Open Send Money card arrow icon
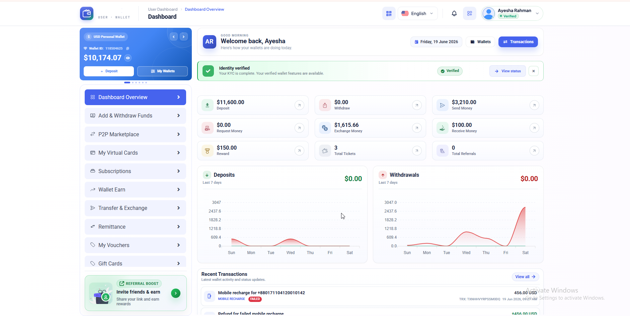Viewport: 630px width, 316px height. [534, 105]
